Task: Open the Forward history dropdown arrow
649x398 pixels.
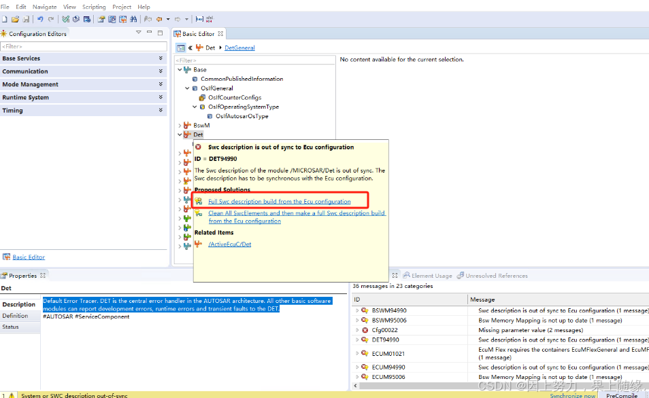Action: pyautogui.click(x=186, y=19)
